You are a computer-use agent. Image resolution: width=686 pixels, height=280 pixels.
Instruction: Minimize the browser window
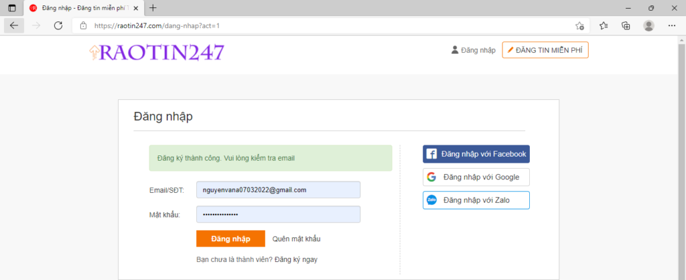pos(628,8)
